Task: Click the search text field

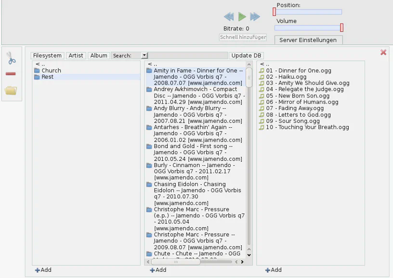Action: pos(188,55)
